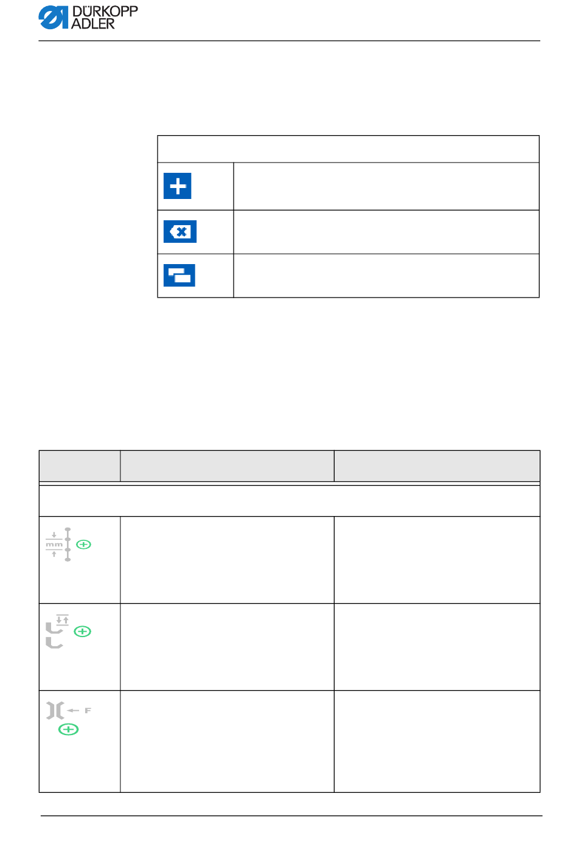Click the DÜRKOPP ADLER brand text
Image resolution: width=578 pixels, height=844 pixels.
coord(105,18)
